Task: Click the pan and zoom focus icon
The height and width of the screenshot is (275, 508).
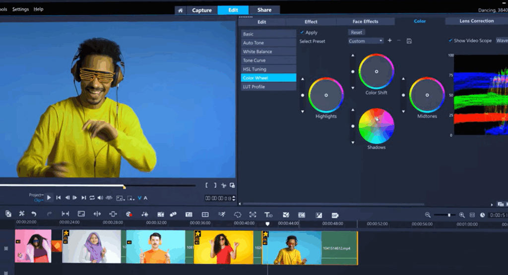Action: (253, 215)
